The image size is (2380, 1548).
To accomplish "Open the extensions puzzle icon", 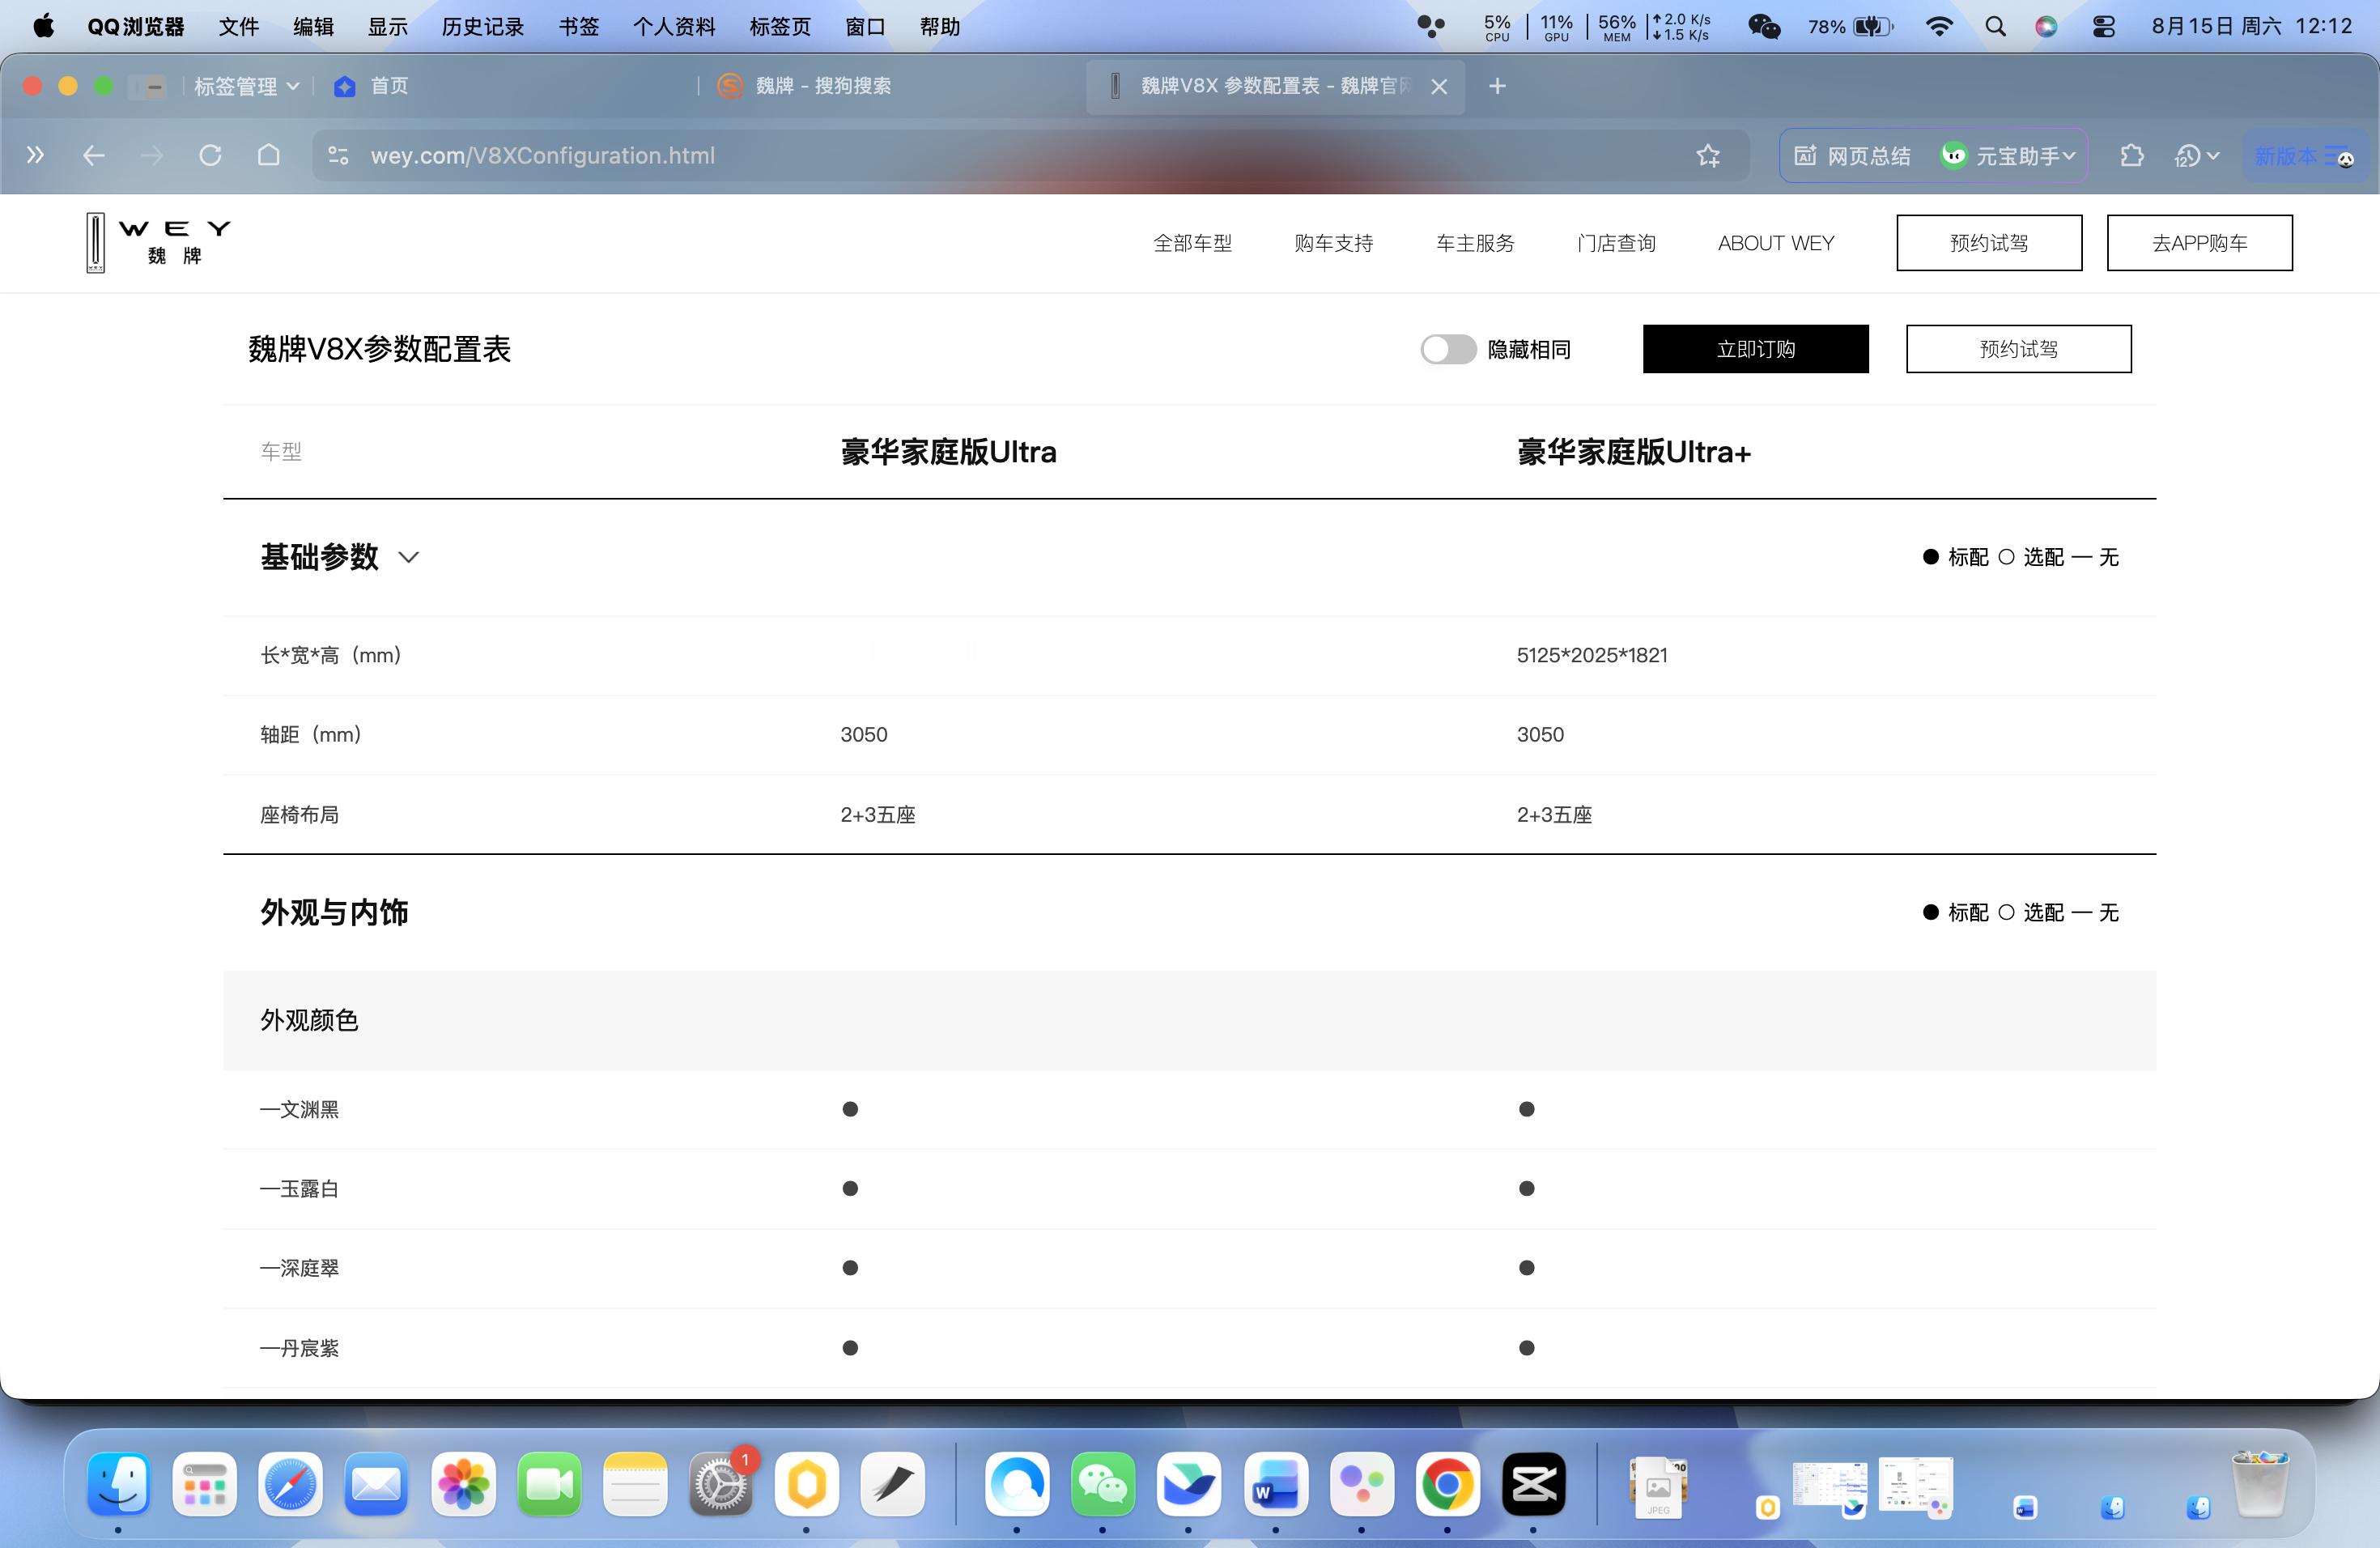I will coord(2131,155).
